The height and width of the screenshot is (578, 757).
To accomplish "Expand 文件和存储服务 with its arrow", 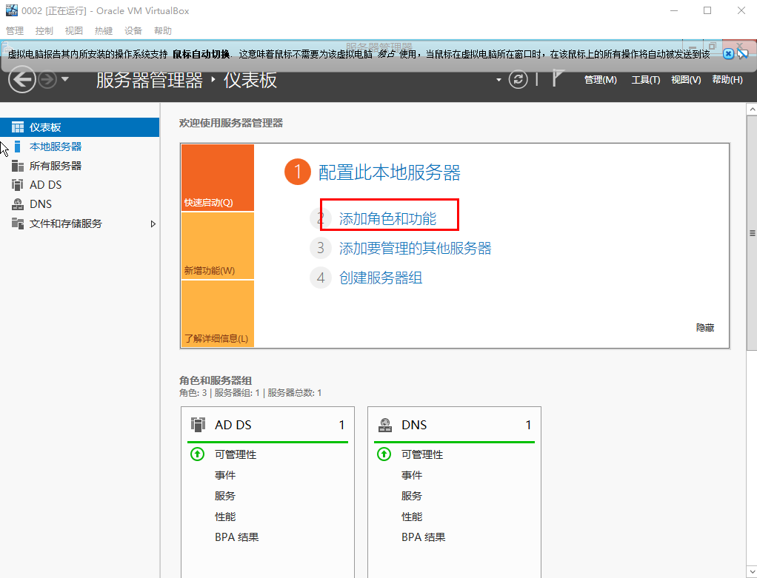I will (x=153, y=223).
